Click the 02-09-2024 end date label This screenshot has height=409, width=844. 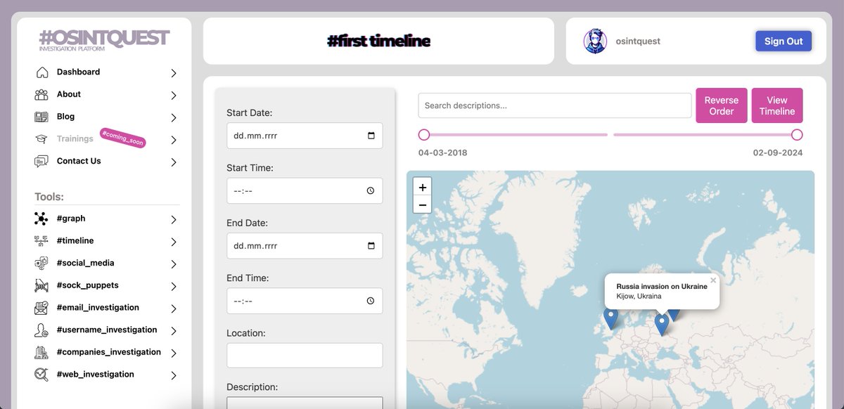(778, 152)
